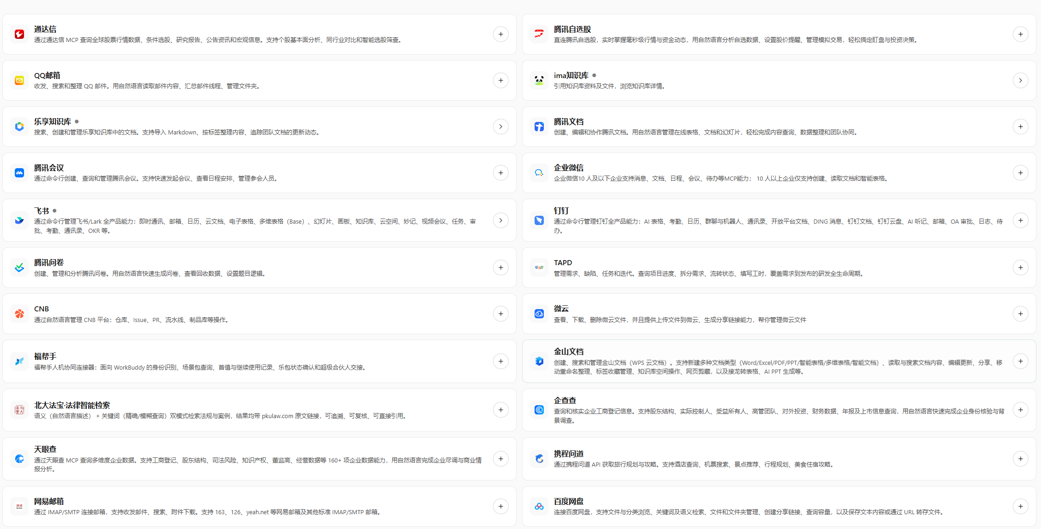This screenshot has width=1041, height=529.
Task: Click the "福帮手" title text
Action: click(45, 356)
